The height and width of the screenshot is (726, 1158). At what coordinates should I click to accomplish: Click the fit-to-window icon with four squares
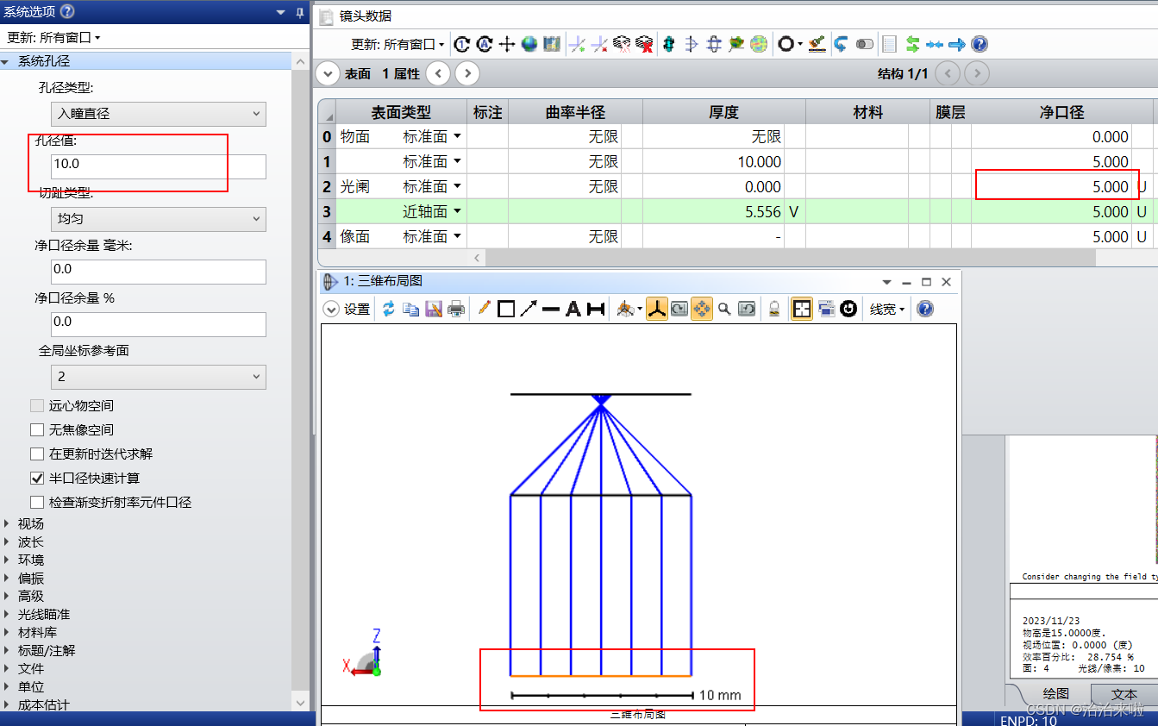tap(802, 309)
